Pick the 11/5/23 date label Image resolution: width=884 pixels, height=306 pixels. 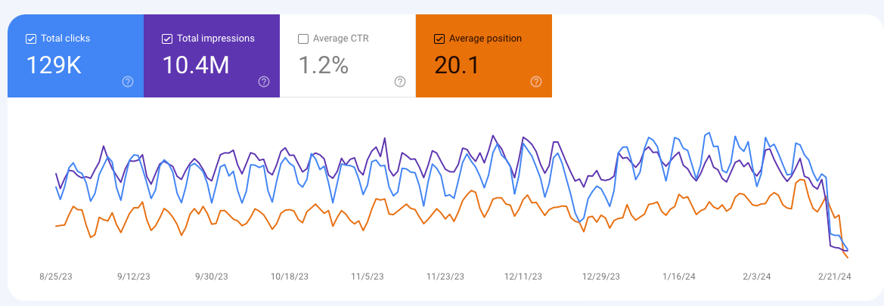tap(367, 277)
